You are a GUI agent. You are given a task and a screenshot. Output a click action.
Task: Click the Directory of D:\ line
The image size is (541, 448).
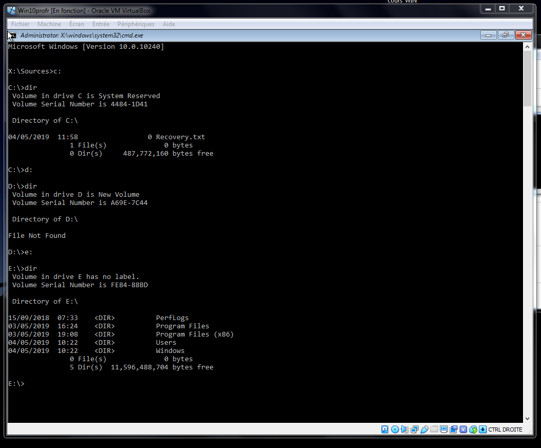click(x=45, y=219)
